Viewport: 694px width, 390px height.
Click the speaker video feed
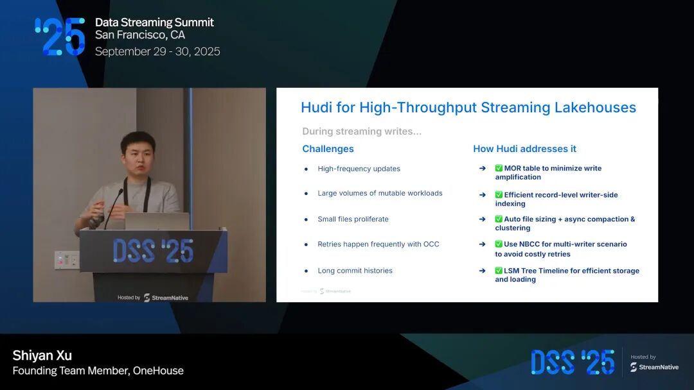point(149,194)
